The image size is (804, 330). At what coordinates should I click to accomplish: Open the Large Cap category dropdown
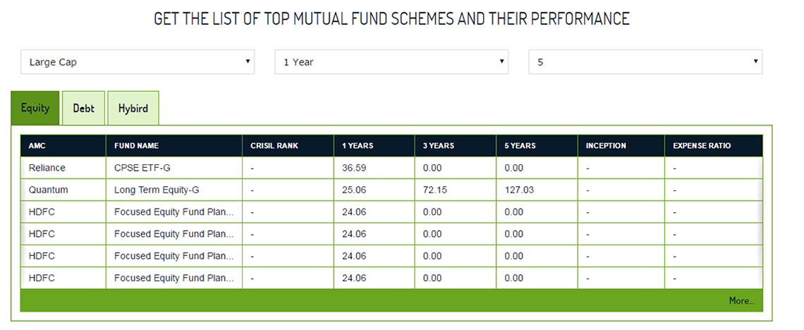(137, 62)
